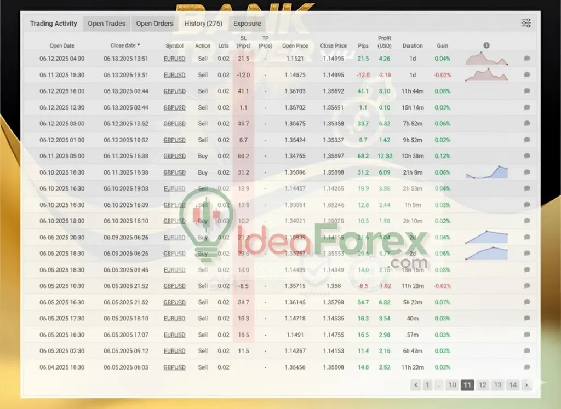Click the GBPUSD link on the third row
The image size is (561, 409).
tap(174, 91)
